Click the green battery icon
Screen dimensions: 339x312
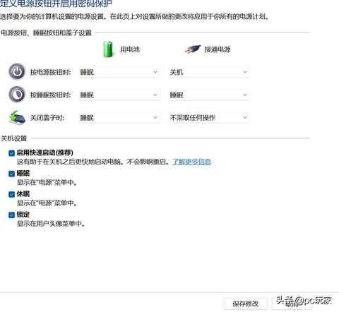point(108,49)
